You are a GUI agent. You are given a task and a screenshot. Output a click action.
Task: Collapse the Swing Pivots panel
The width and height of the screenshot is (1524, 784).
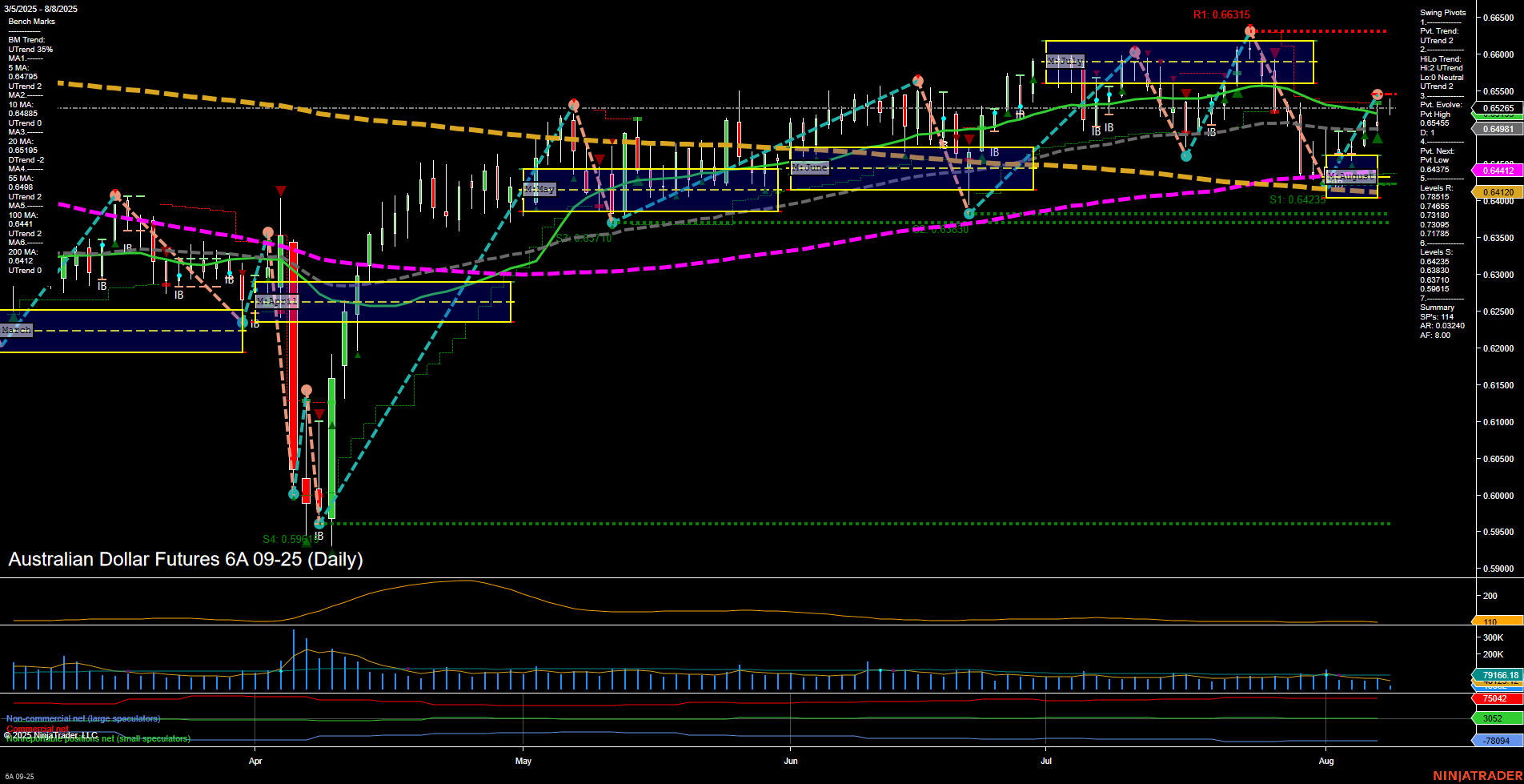coord(1442,13)
